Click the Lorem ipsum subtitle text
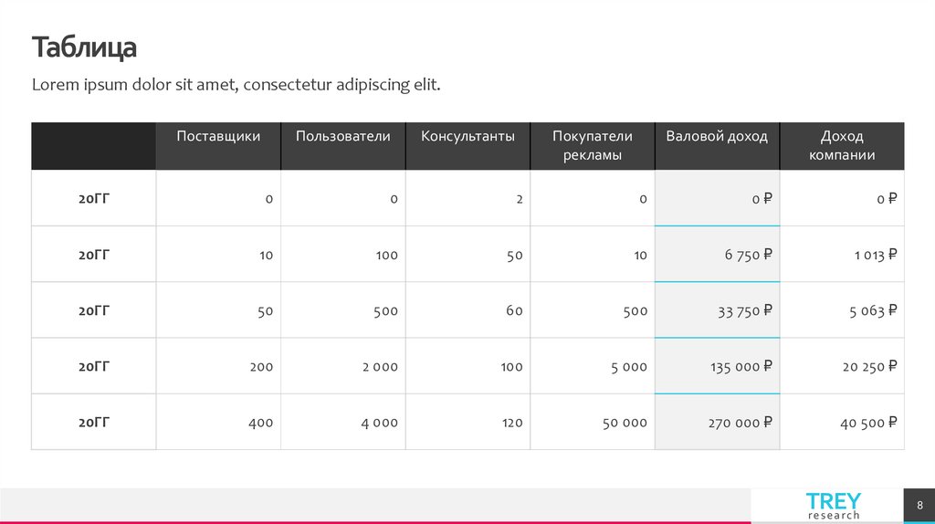The image size is (935, 524). [x=236, y=85]
